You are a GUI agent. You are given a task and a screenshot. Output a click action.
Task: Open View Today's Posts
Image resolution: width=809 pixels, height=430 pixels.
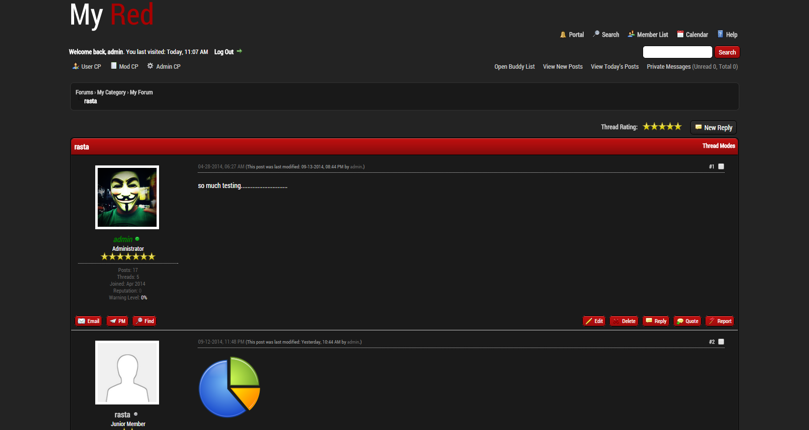[x=615, y=67]
